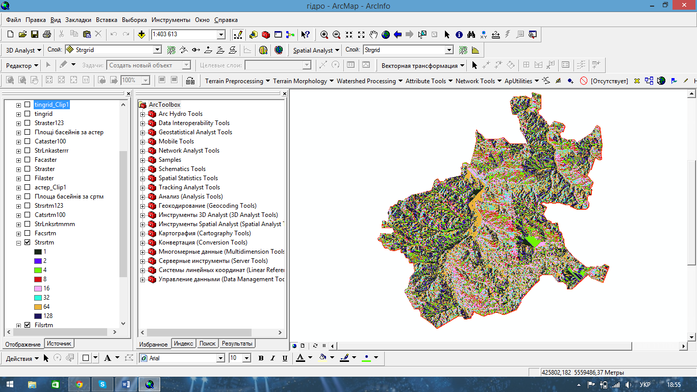Expand the Arc Hydro Tools toolbox

click(x=143, y=114)
